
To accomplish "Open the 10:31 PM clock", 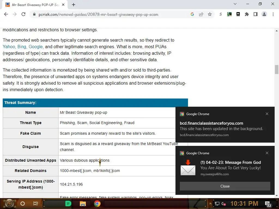I will [x=244, y=204].
